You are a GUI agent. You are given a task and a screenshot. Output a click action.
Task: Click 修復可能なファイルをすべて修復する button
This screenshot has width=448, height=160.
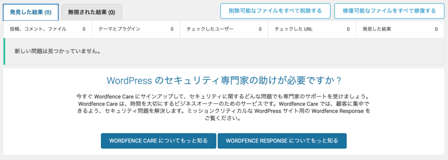coord(389,11)
